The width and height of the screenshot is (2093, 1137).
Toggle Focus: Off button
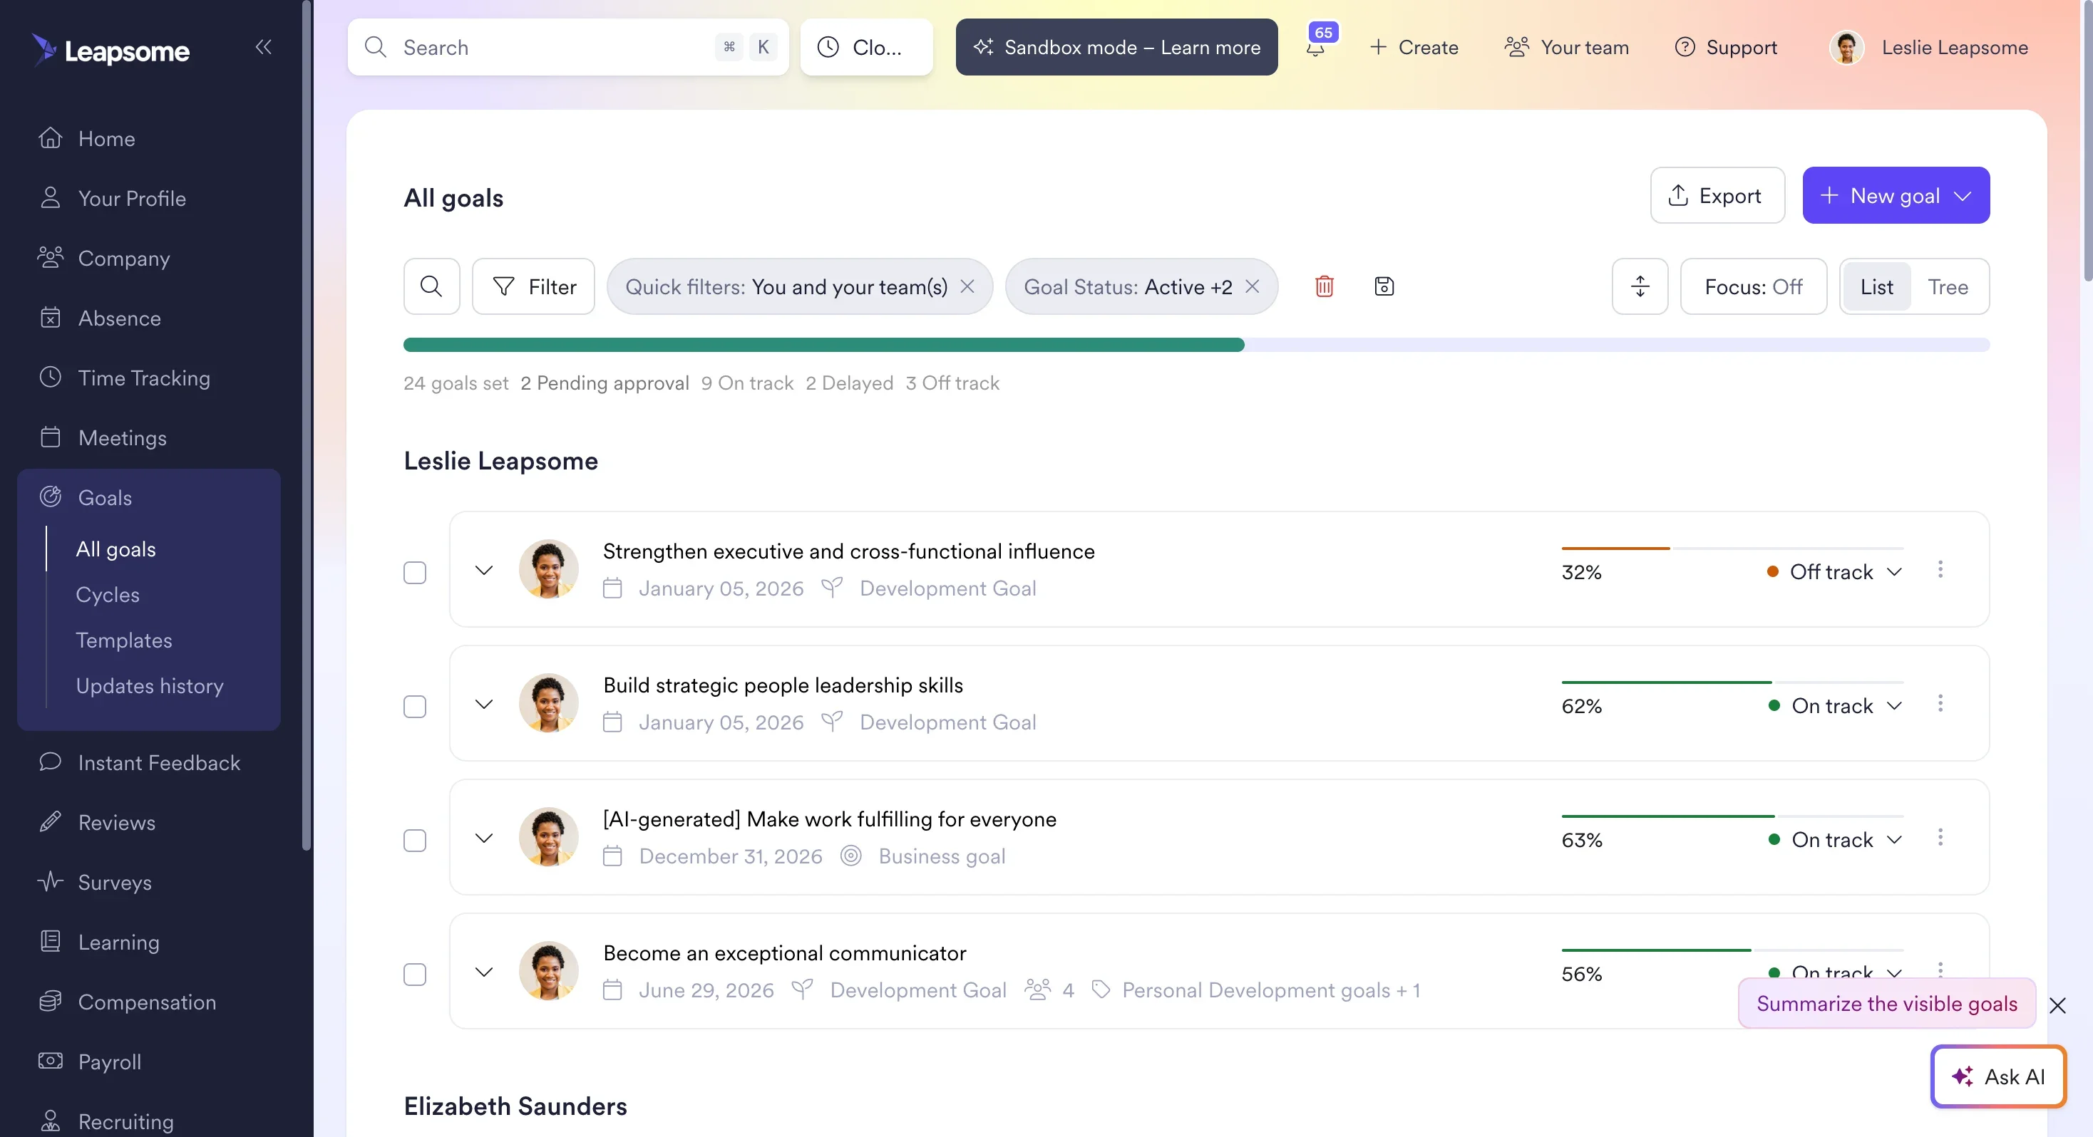[x=1754, y=286]
